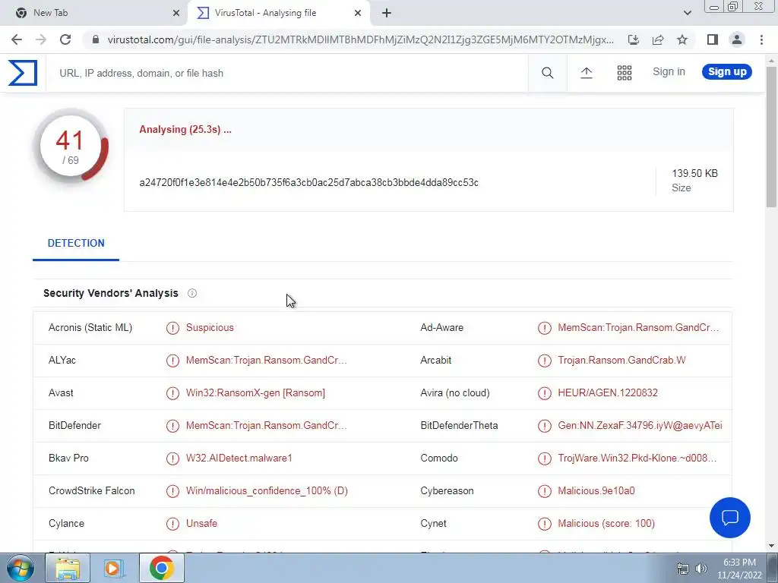Click the alert icon in the Cynet row
Screen dimensions: 778x583
click(544, 524)
